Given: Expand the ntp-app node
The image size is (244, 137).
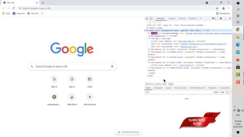Looking at the screenshot, I should [149, 38].
